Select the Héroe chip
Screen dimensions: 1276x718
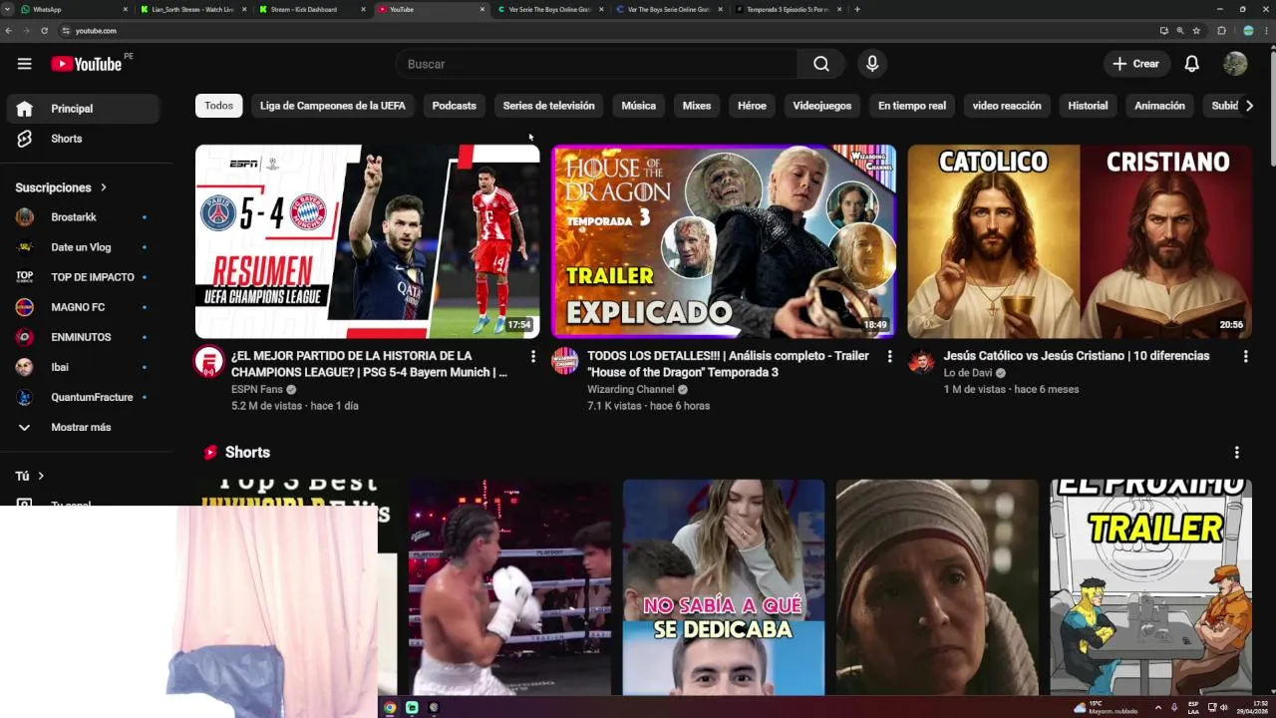coord(752,106)
